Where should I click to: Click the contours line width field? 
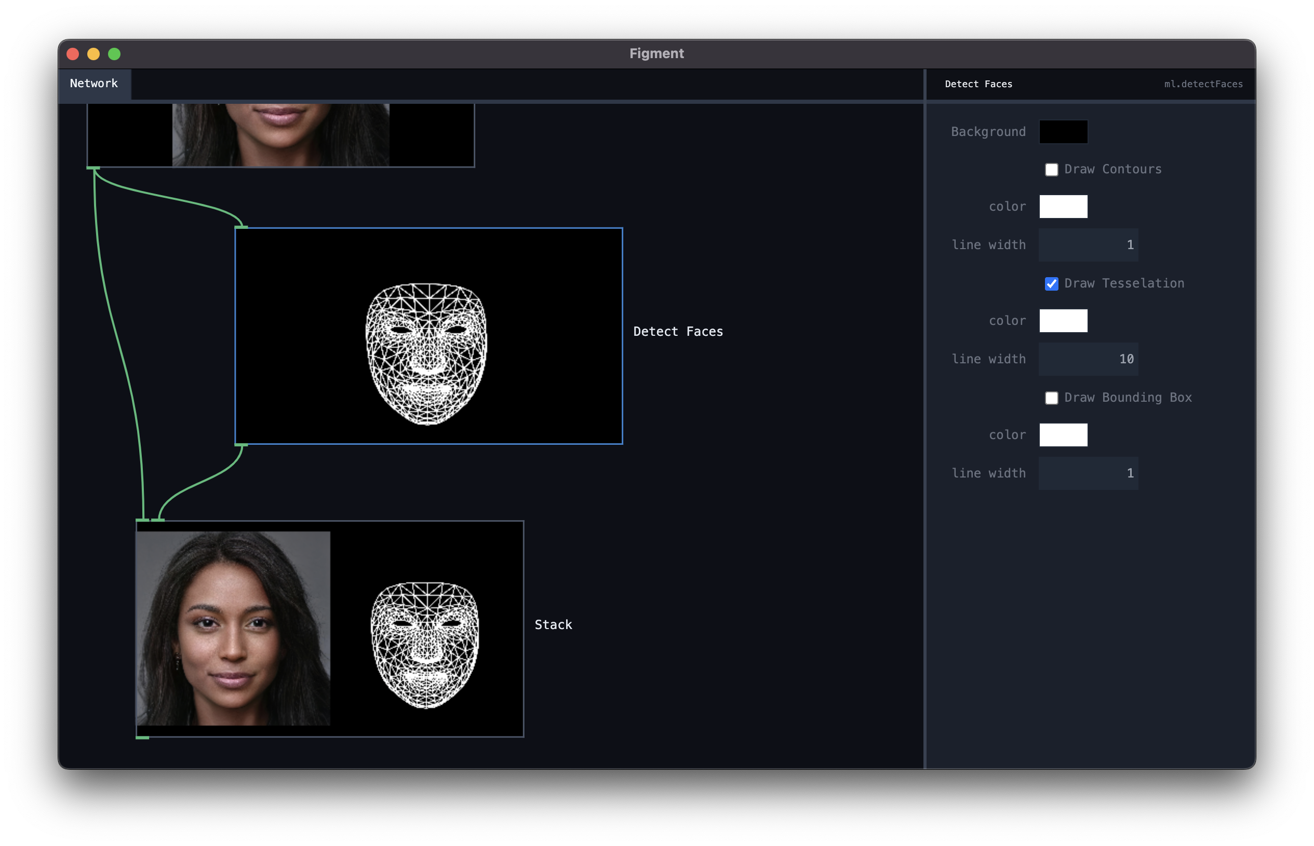click(1088, 245)
